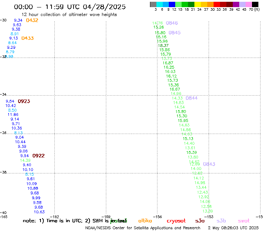The height and width of the screenshot is (231, 263).
Task: Select the wave height value 8.91
Action: pyautogui.click(x=15, y=34)
